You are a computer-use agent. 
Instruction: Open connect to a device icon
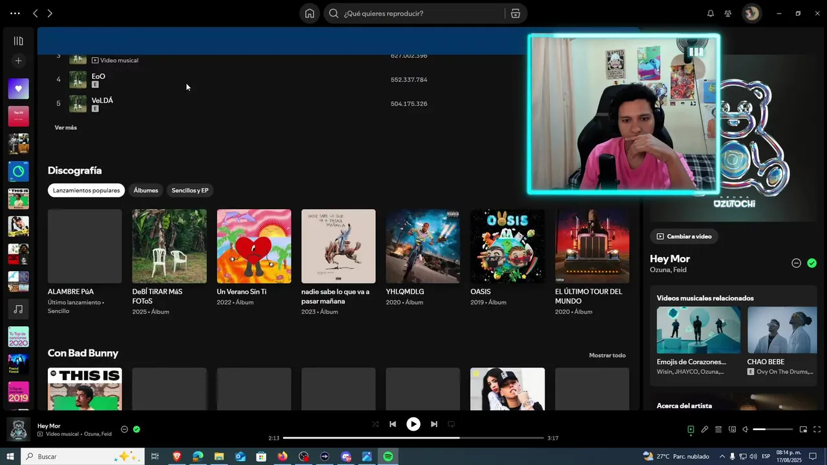tap(732, 429)
